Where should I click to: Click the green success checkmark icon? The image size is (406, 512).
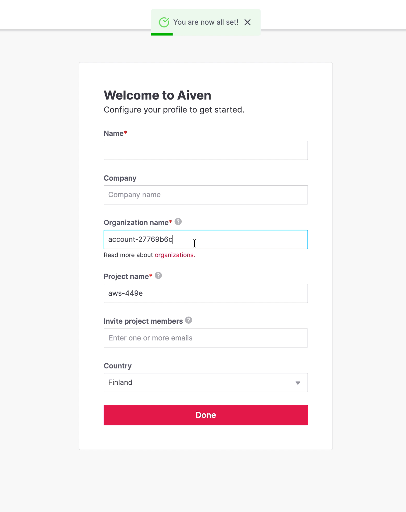point(164,22)
